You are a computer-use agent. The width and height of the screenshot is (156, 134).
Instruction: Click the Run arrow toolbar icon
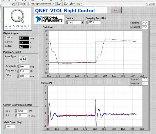[x=13, y=4]
